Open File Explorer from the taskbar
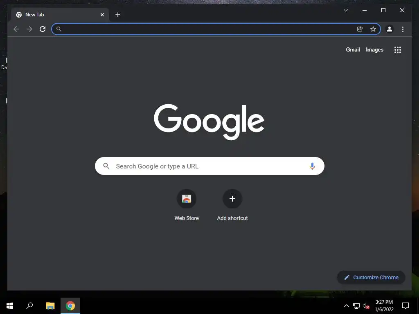 [x=50, y=306]
